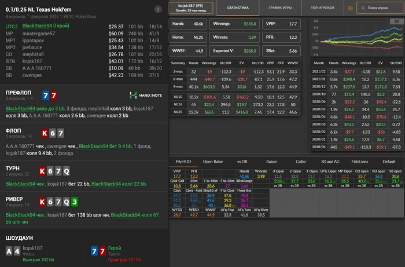Click the WWSF 44.9 stat box
The height and width of the screenshot is (267, 405).
pos(188,51)
